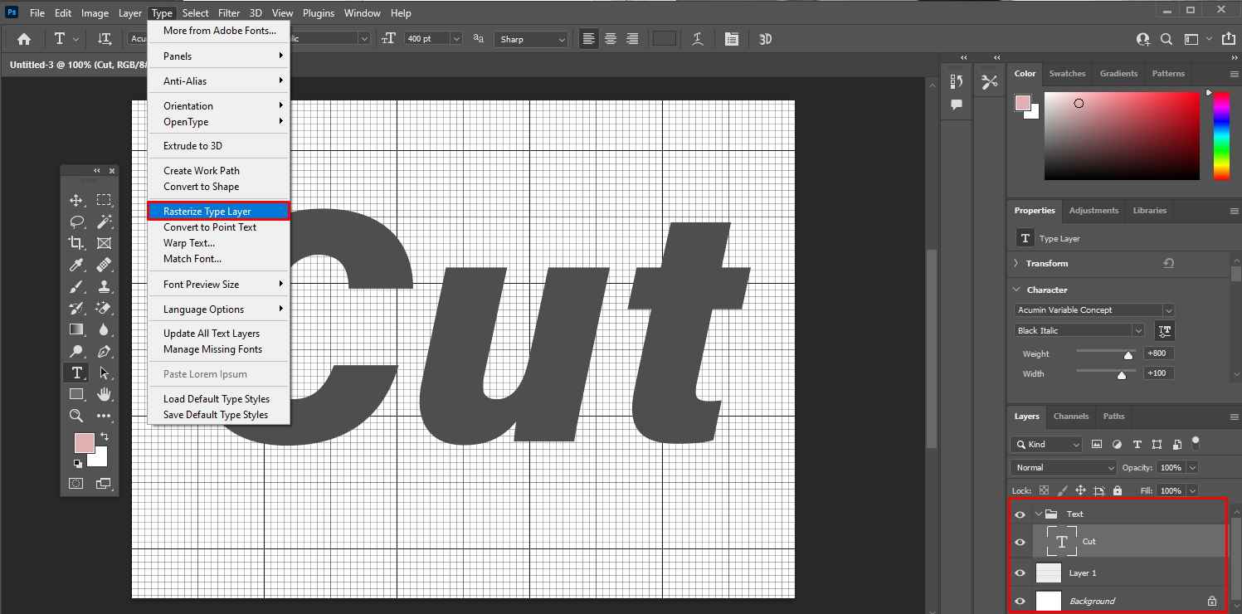Unlock the Background layer
Viewport: 1242px width, 614px height.
(1210, 601)
